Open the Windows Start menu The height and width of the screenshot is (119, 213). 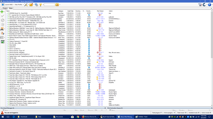coord(3,117)
